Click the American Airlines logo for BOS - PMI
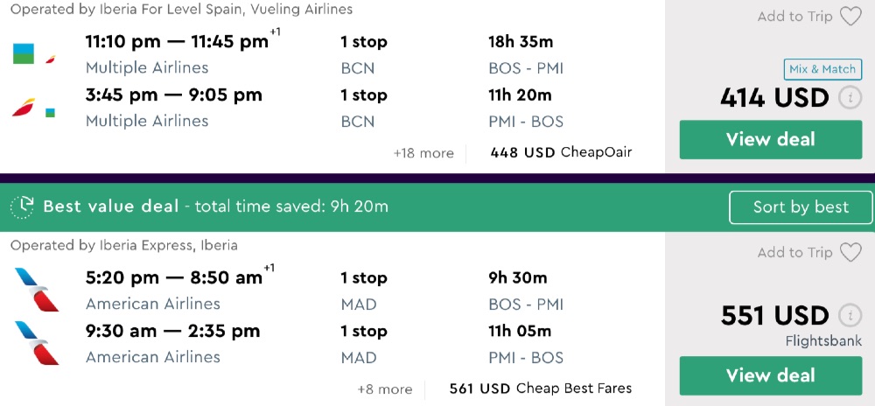 (x=36, y=290)
